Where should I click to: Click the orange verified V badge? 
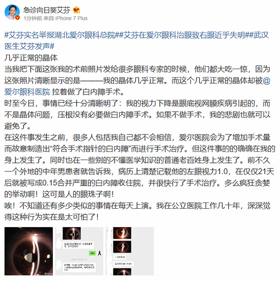point(17,17)
